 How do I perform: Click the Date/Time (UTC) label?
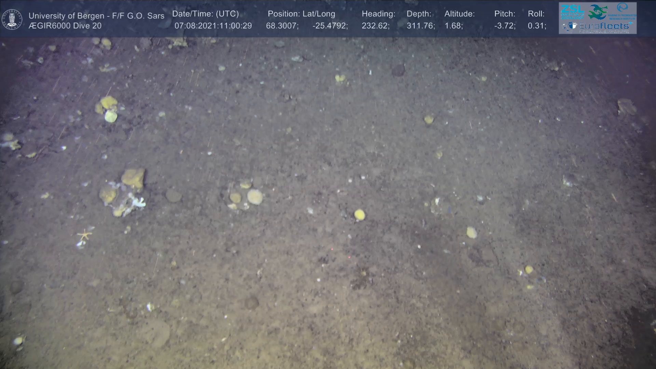click(205, 14)
